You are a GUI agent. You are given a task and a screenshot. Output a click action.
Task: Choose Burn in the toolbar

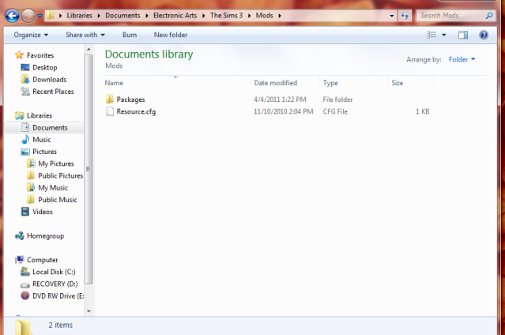coord(130,35)
